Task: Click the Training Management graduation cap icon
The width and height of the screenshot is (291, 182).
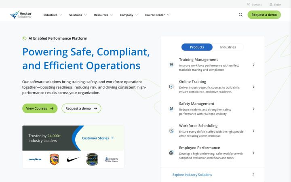Action: coord(171,65)
